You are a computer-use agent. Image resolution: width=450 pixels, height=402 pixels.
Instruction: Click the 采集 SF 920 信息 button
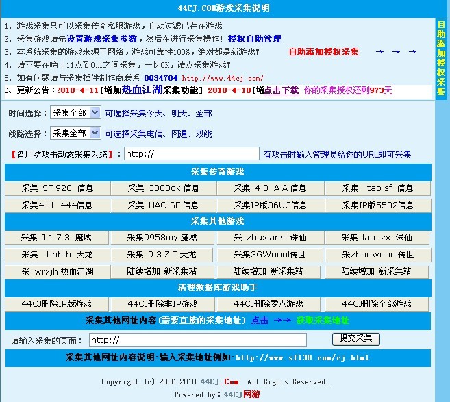[57, 188]
